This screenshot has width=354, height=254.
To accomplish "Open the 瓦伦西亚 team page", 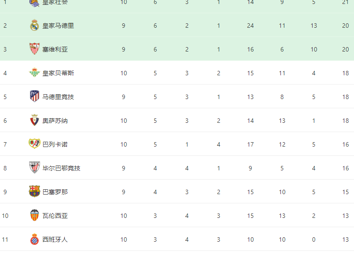I will [x=55, y=216].
